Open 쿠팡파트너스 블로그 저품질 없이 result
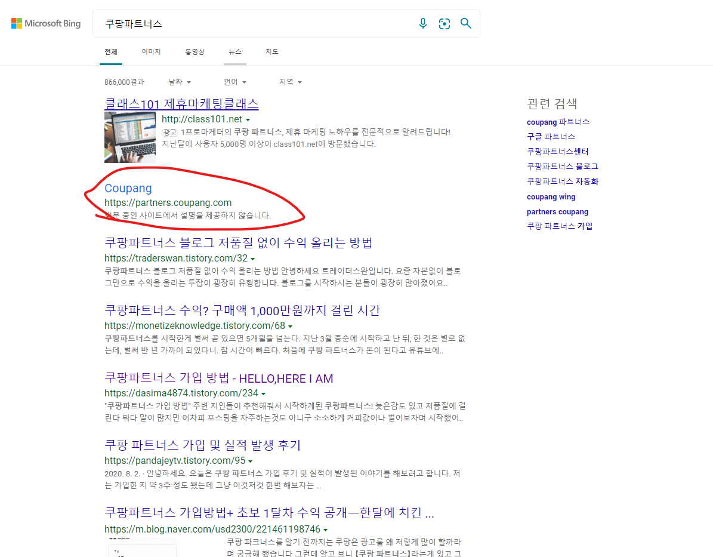The width and height of the screenshot is (713, 557). tap(238, 242)
